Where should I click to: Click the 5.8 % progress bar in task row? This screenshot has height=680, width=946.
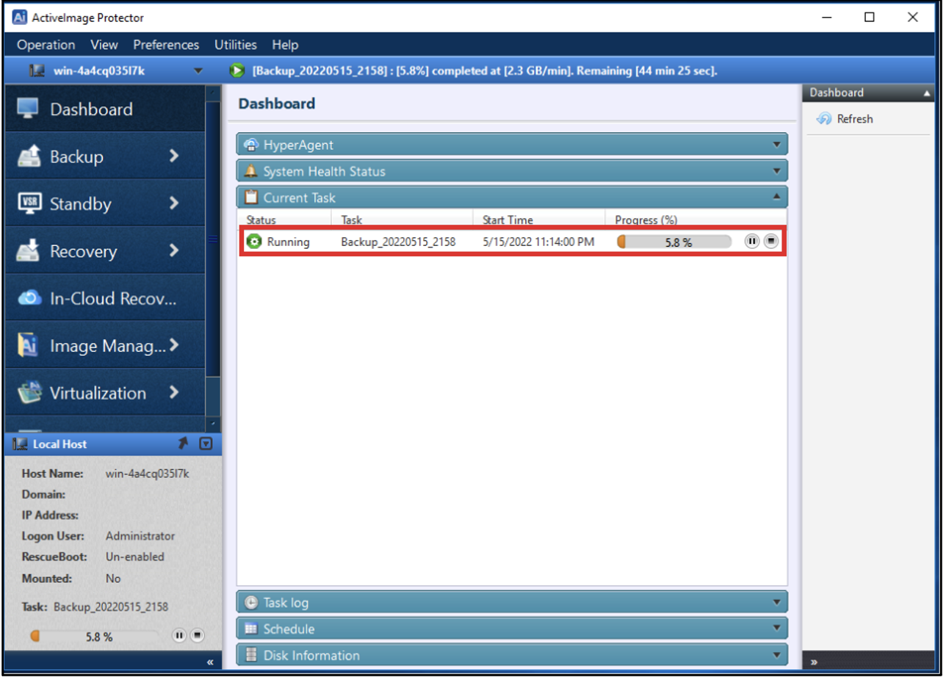674,242
